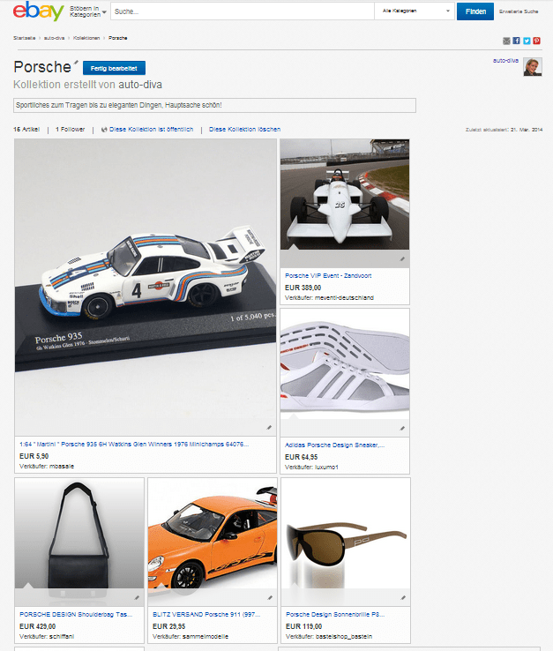The image size is (553, 651).
Task: Click price EUR 5,90
Action: [34, 456]
